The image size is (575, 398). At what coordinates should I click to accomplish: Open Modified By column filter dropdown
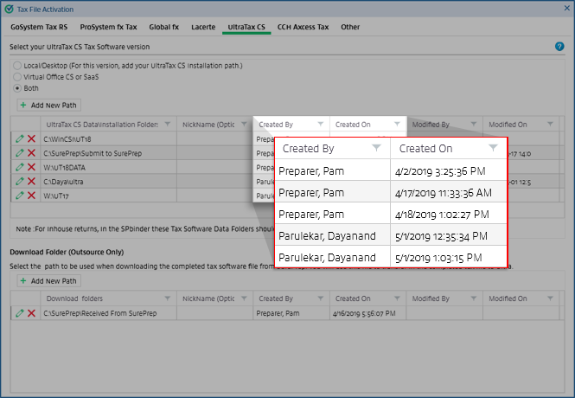click(x=473, y=125)
